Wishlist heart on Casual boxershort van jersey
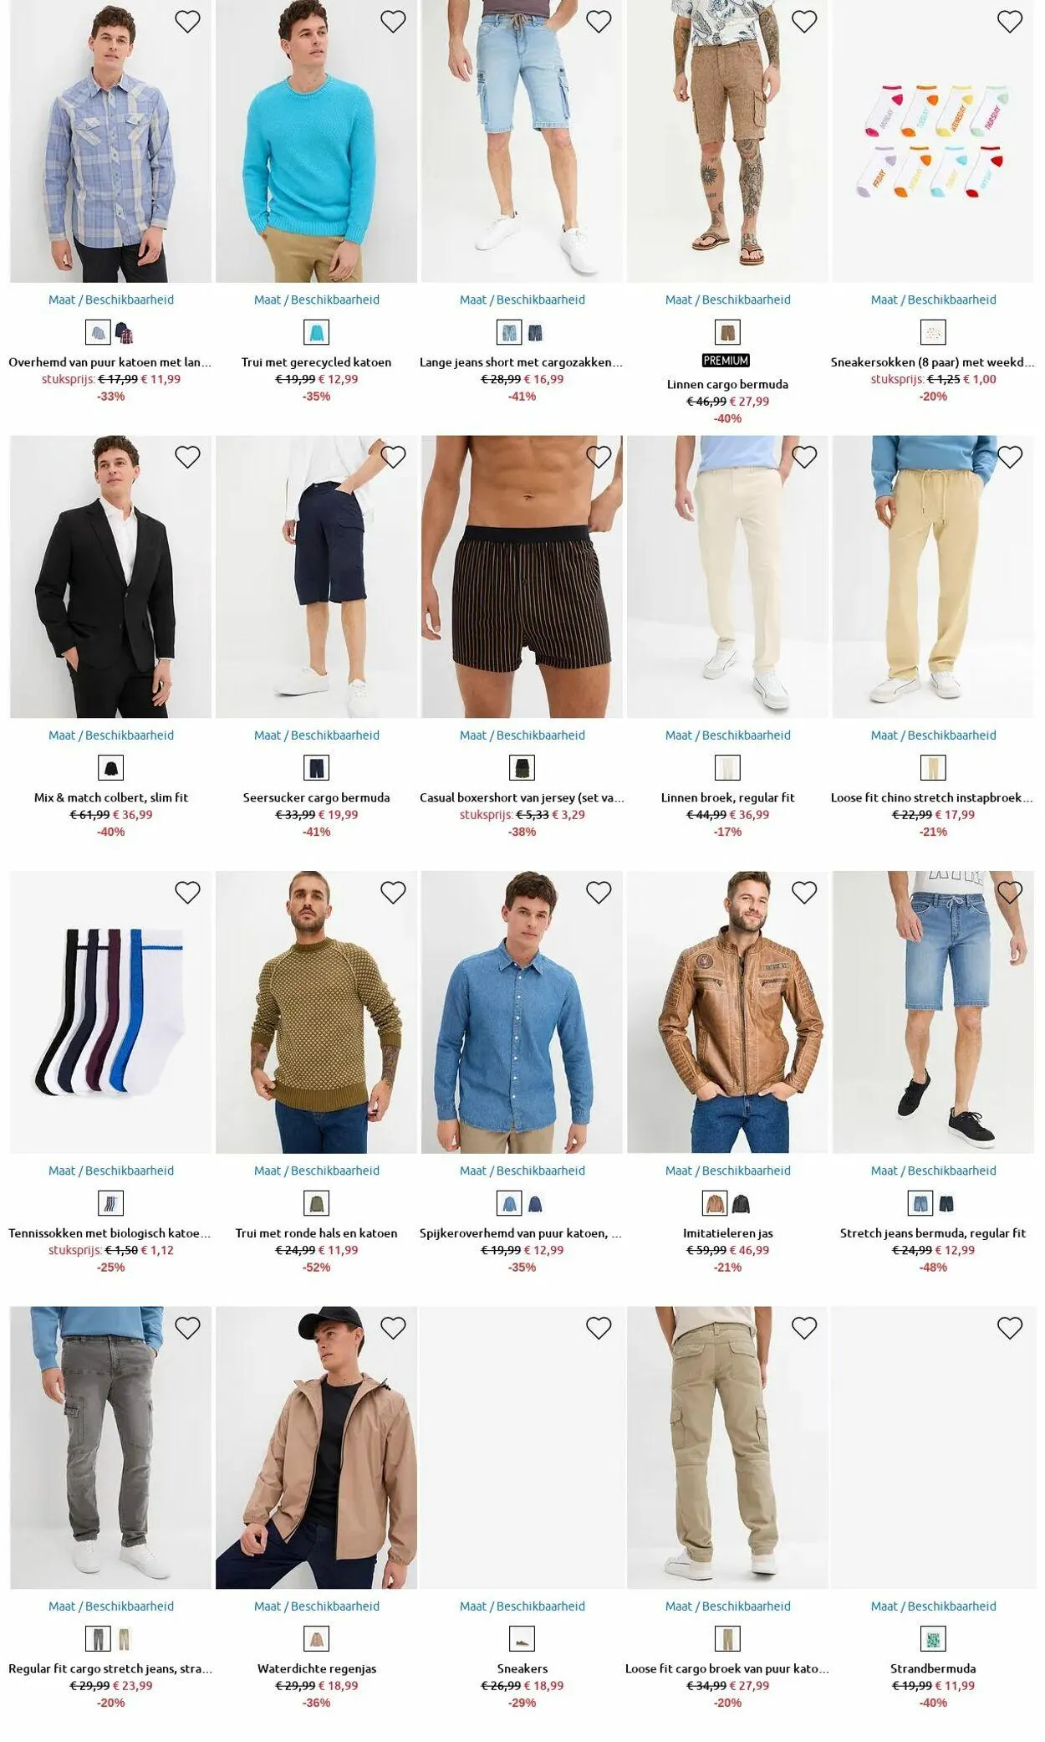This screenshot has height=1742, width=1045. click(599, 457)
